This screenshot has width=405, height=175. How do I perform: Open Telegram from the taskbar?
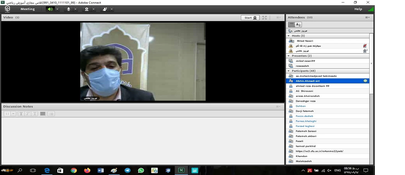[128, 170]
